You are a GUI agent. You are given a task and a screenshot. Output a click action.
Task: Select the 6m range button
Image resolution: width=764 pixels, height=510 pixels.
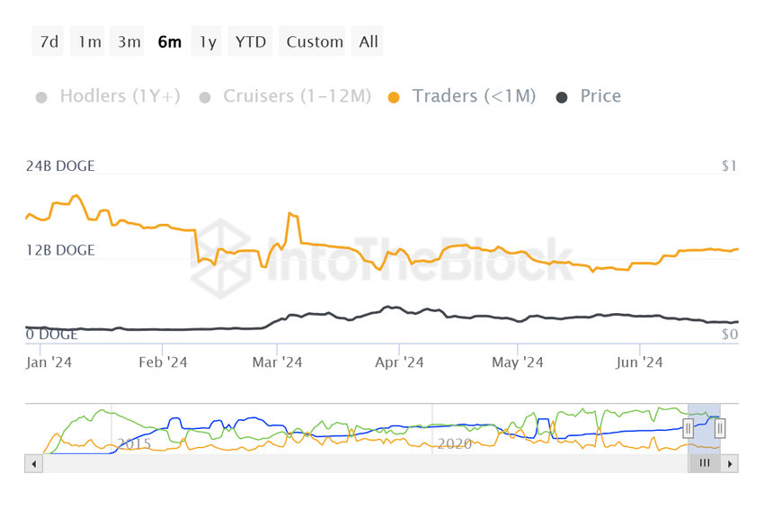coord(169,42)
